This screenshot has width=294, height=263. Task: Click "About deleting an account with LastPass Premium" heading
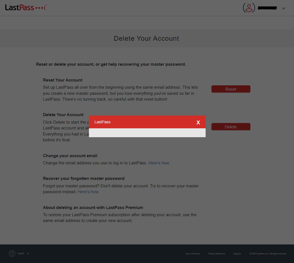point(93,208)
